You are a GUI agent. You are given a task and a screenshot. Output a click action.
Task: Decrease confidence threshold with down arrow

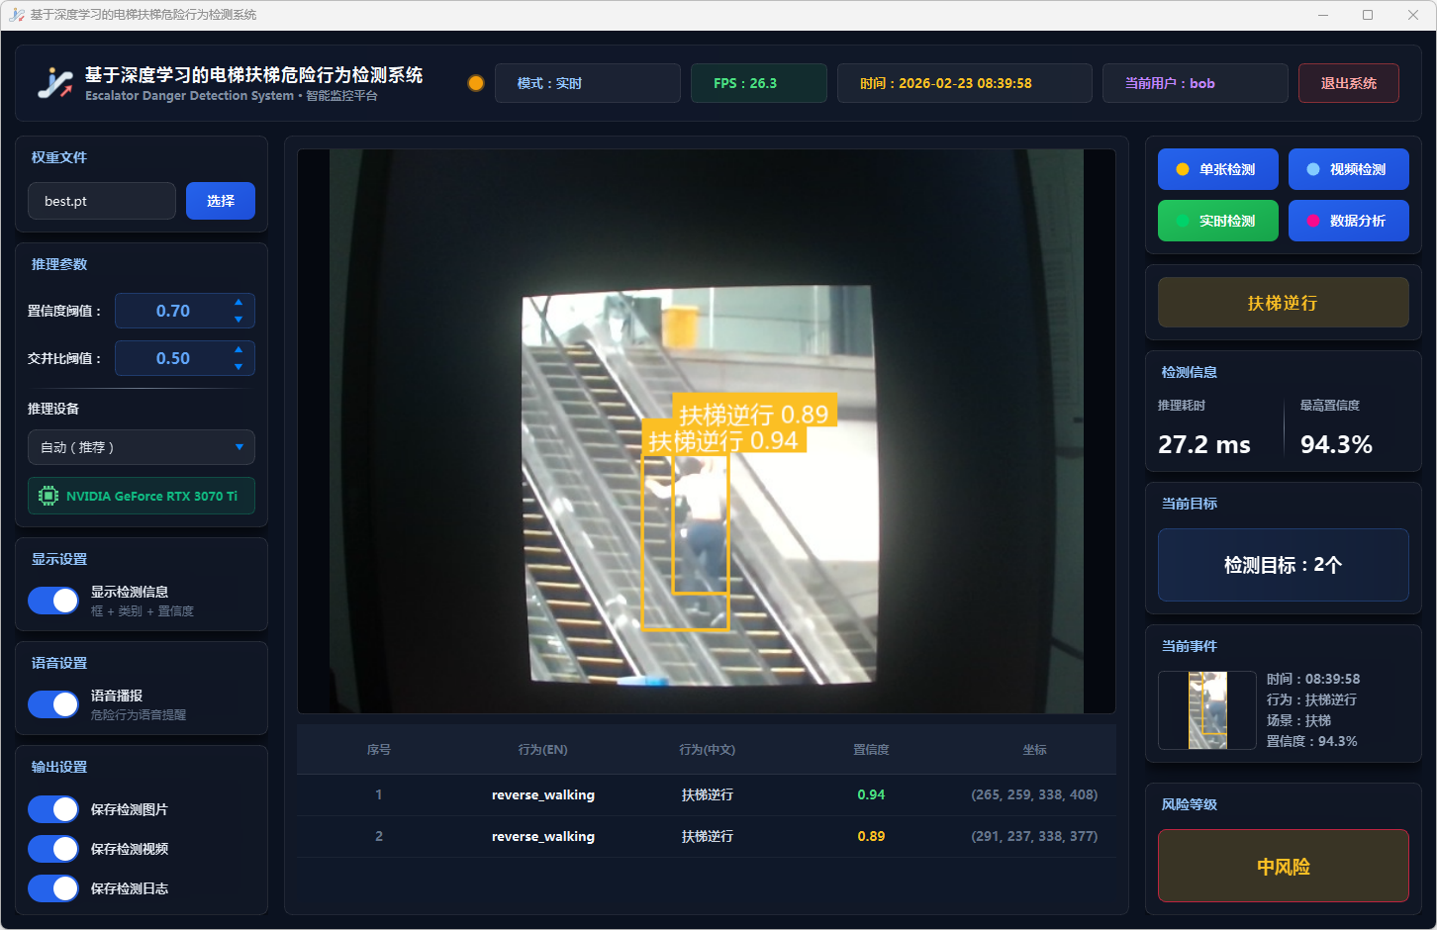tap(239, 320)
